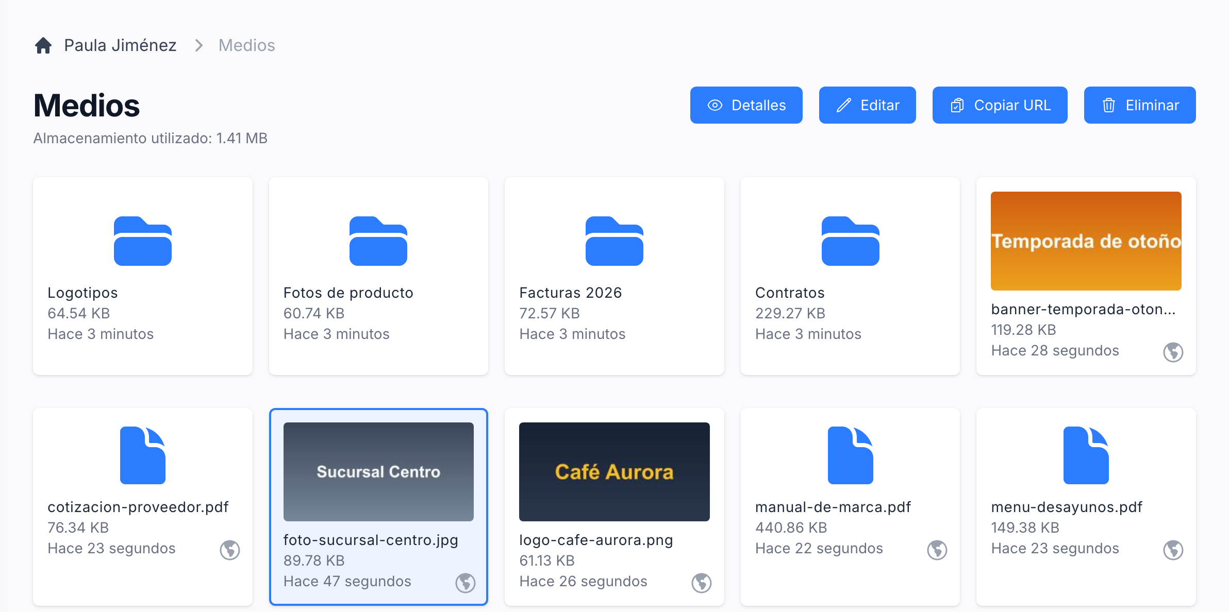
Task: Click globe icon on menu-desayunos.pdf card
Action: [x=1173, y=550]
